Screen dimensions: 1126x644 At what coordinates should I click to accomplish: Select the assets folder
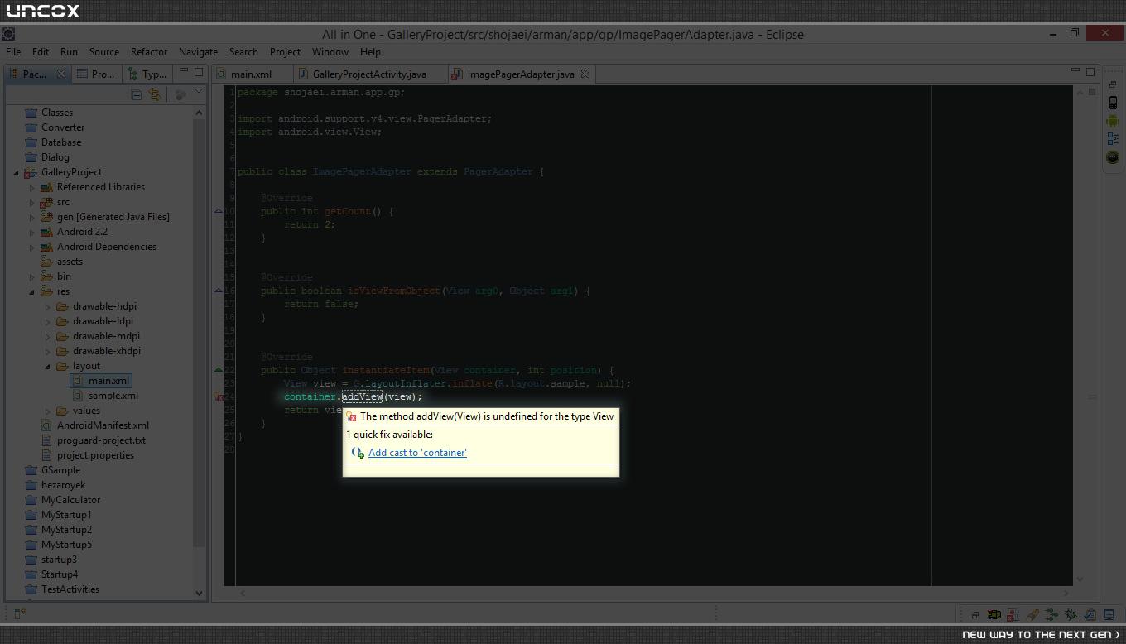(62, 262)
